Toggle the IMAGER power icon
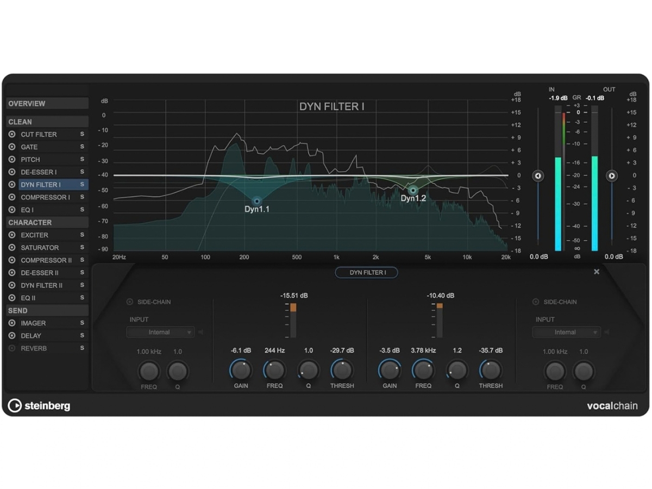Screen dimensions: 652x489 point(12,323)
